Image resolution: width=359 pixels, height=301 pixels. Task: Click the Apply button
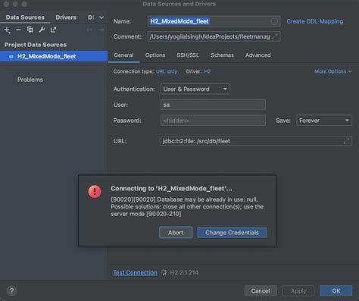click(x=298, y=291)
